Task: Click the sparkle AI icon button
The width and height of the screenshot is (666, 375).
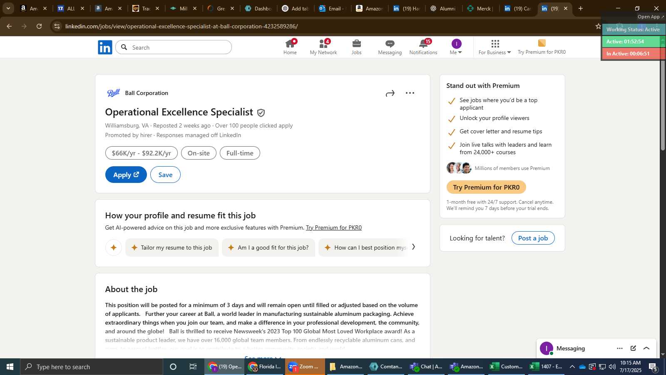Action: pos(113,247)
